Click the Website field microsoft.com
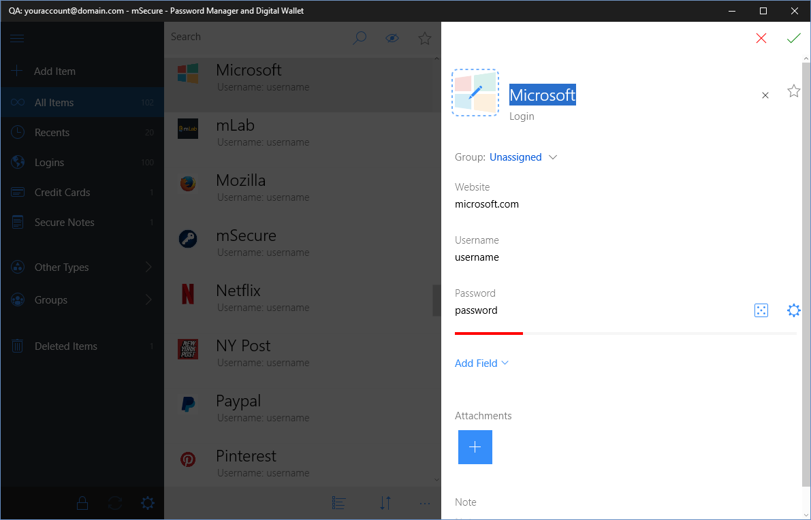This screenshot has width=811, height=520. 487,204
